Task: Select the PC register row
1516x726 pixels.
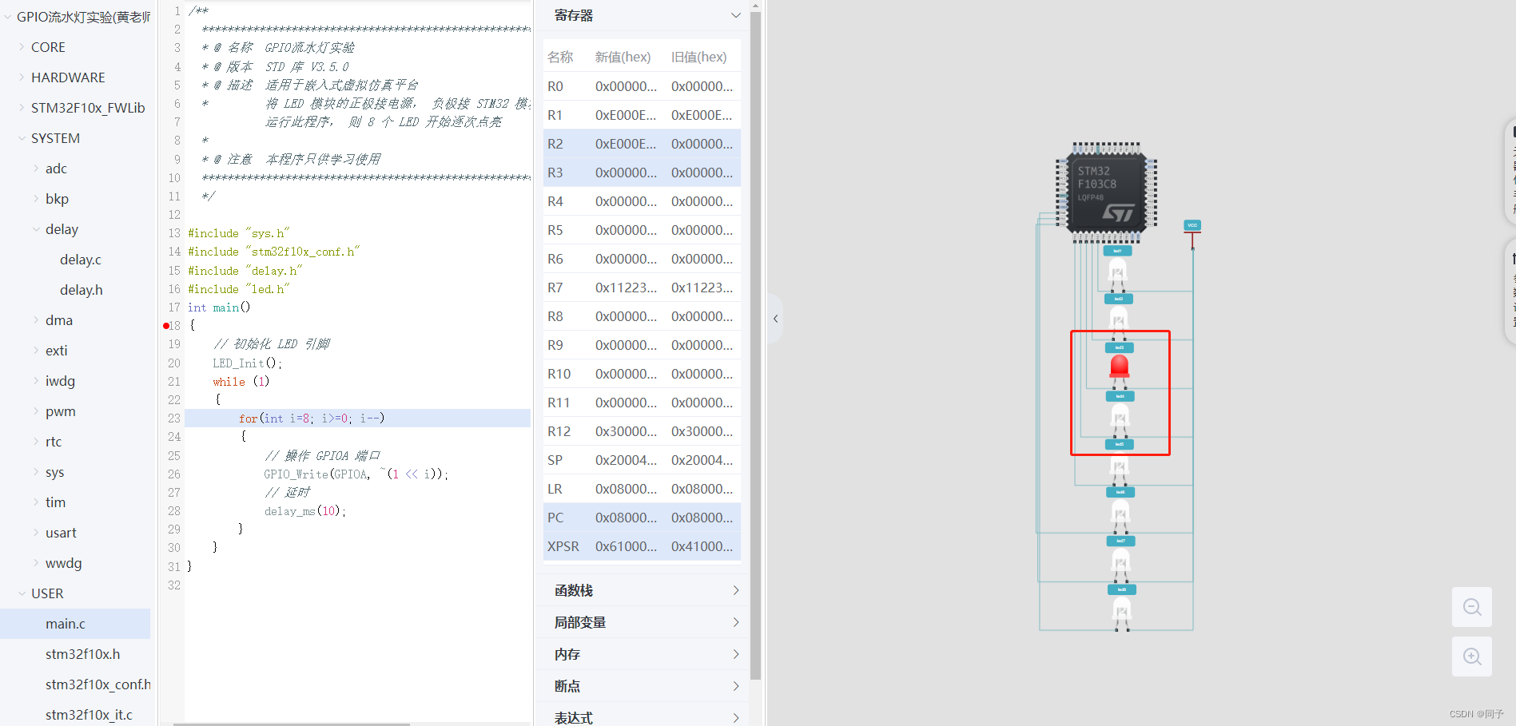Action: (x=642, y=518)
